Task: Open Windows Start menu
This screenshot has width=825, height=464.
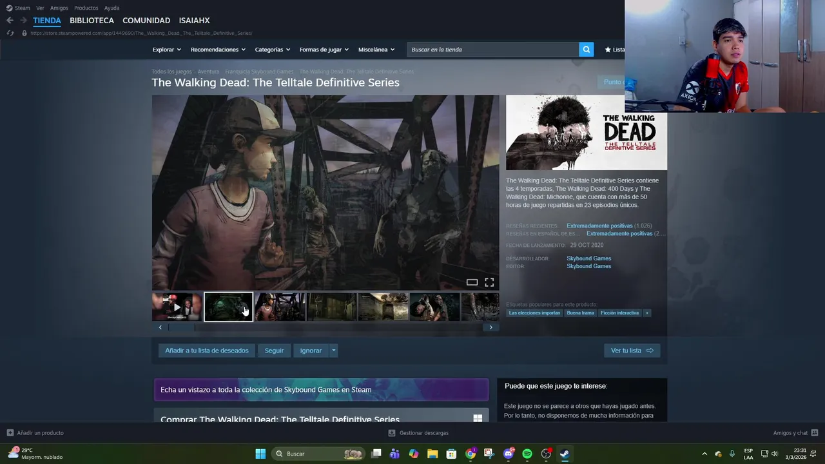Action: pos(260,454)
